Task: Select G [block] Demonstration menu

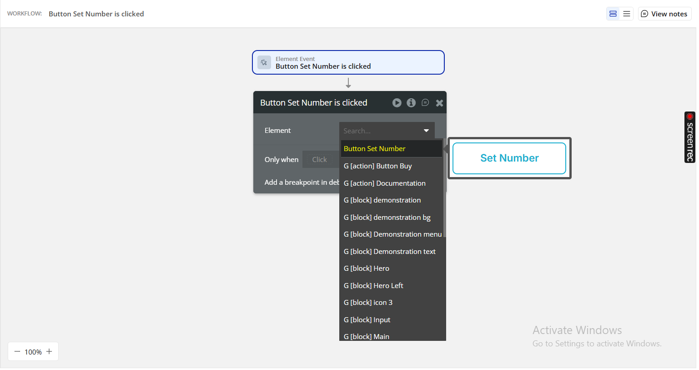Action: pos(392,234)
